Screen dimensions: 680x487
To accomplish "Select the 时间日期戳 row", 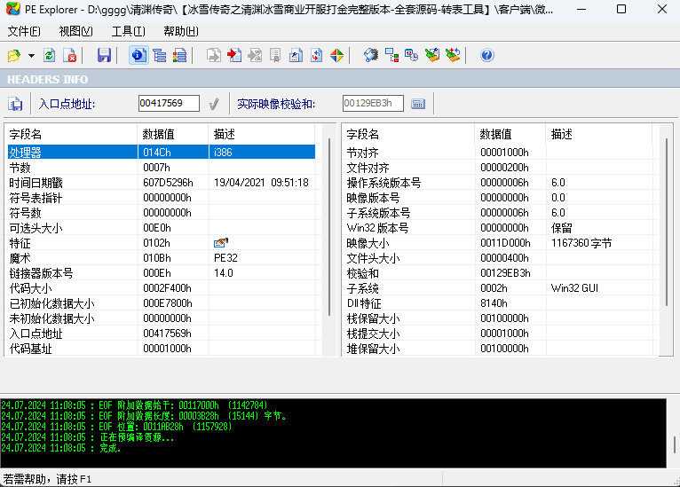I will pyautogui.click(x=162, y=183).
